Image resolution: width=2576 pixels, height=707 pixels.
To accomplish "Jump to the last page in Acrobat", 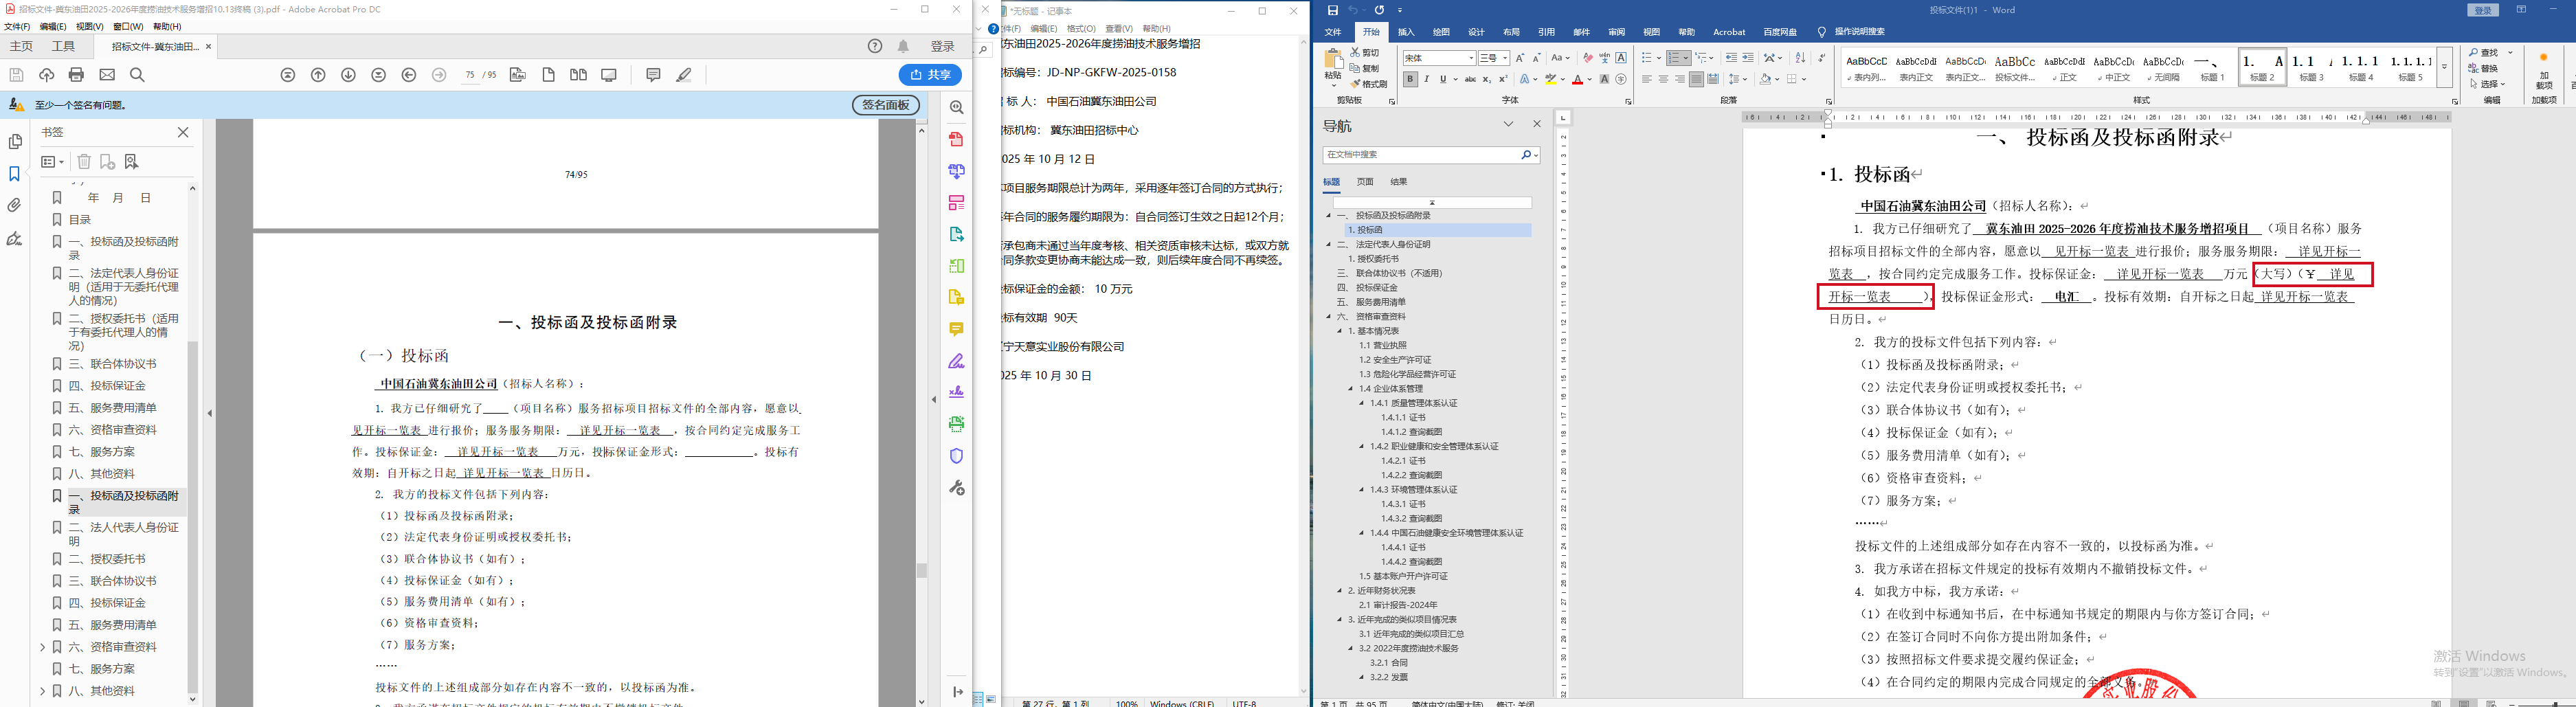I will pyautogui.click(x=378, y=75).
